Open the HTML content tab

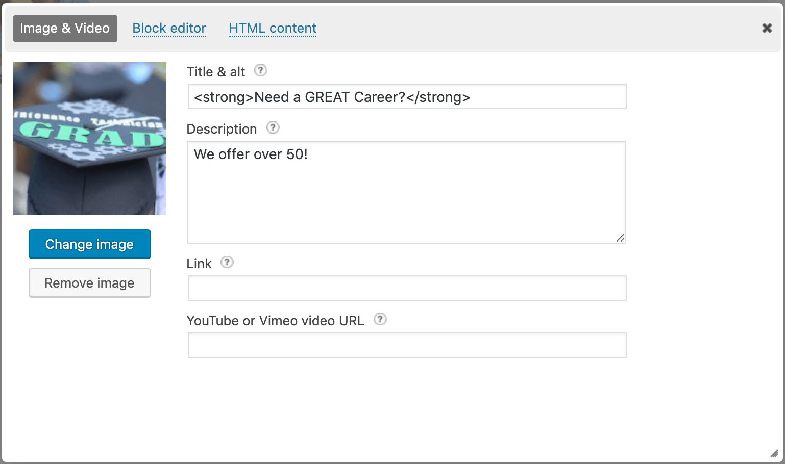coord(273,29)
